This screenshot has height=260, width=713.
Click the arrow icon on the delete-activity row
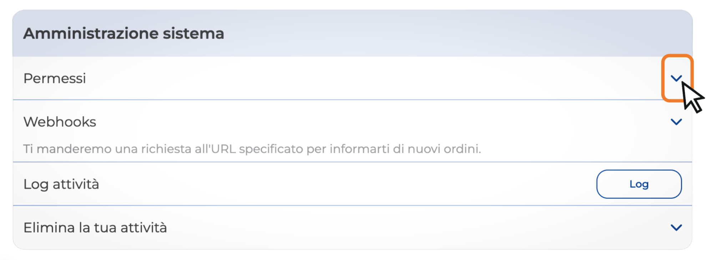[676, 227]
